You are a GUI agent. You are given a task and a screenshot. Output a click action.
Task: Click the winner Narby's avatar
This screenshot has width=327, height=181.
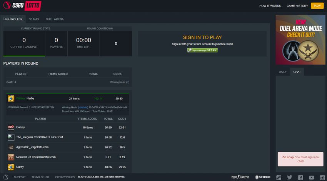pos(11,98)
